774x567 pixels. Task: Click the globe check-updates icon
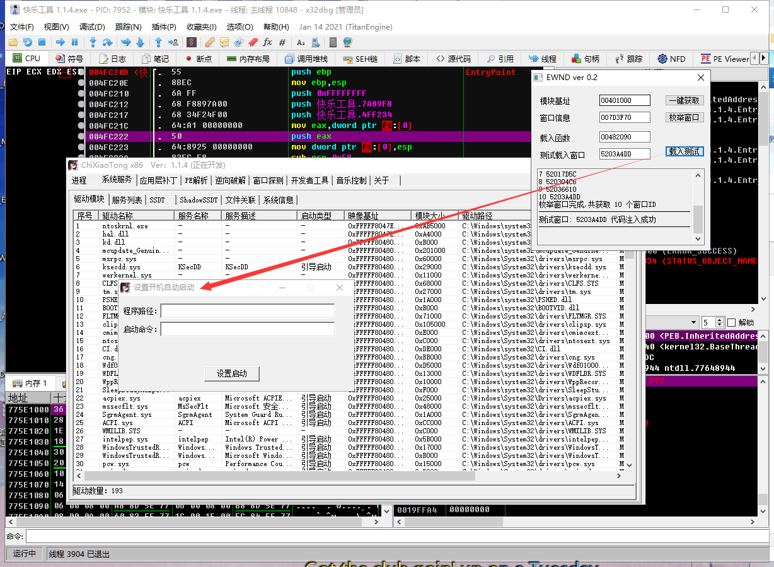click(348, 42)
